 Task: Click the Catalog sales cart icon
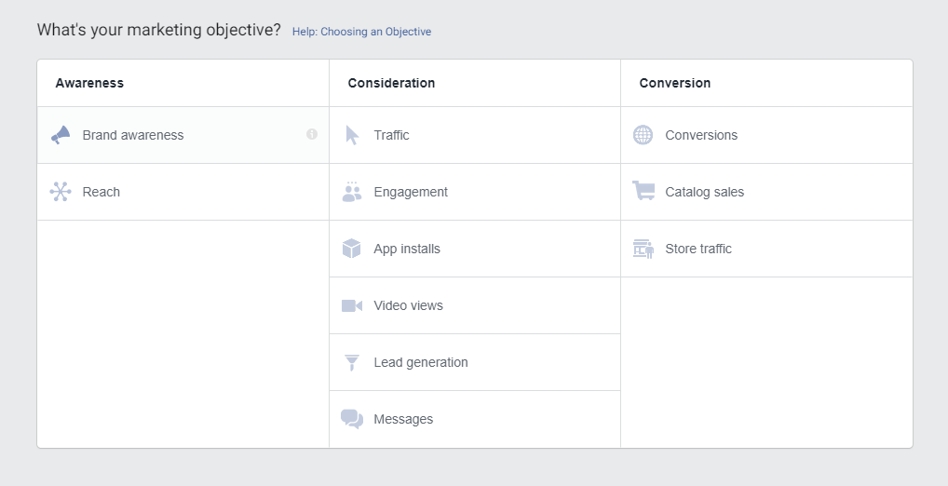(x=643, y=192)
